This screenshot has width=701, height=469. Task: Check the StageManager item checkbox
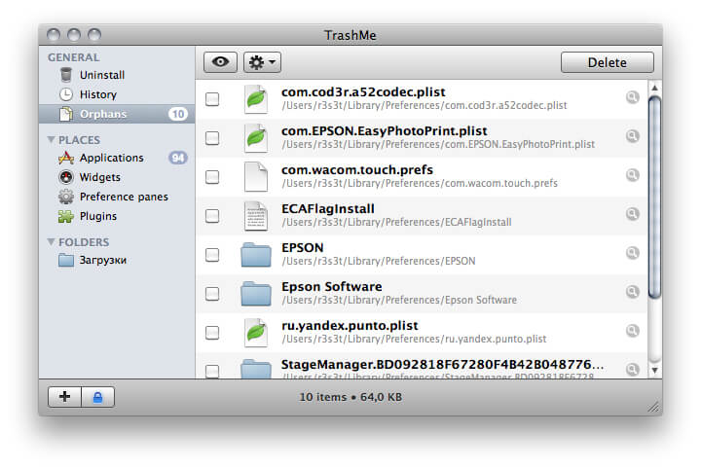212,371
